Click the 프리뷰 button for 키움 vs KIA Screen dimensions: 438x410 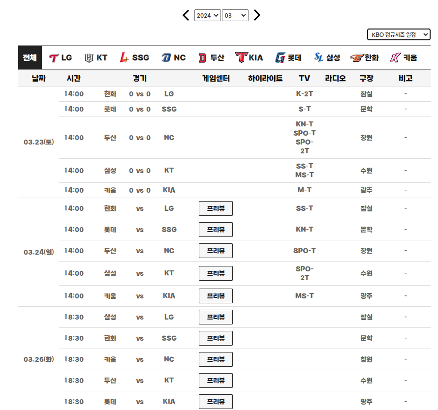[216, 296]
